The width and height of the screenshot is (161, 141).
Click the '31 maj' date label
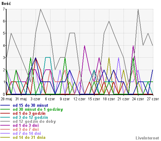pos(21,99)
